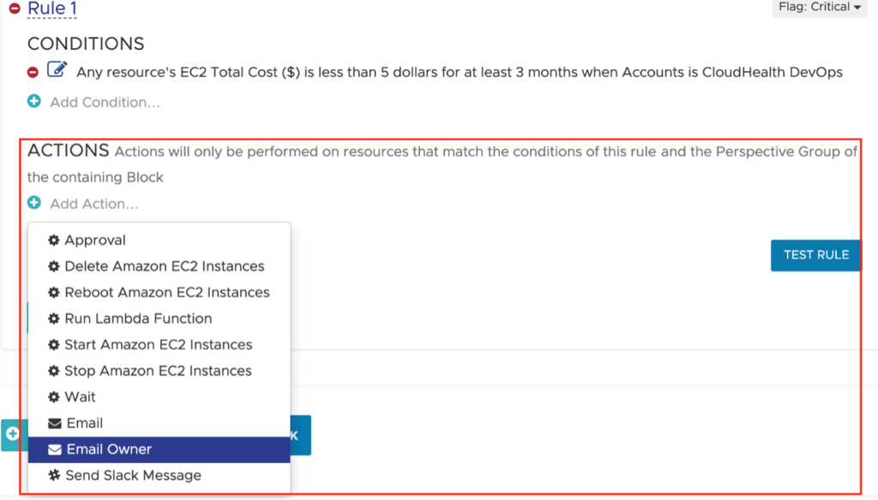Image resolution: width=878 pixels, height=500 pixels.
Task: Click the Add Action... field
Action: pyautogui.click(x=94, y=204)
